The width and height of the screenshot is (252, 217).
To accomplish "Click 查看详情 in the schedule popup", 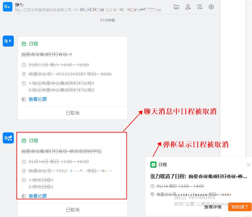I will [213, 207].
